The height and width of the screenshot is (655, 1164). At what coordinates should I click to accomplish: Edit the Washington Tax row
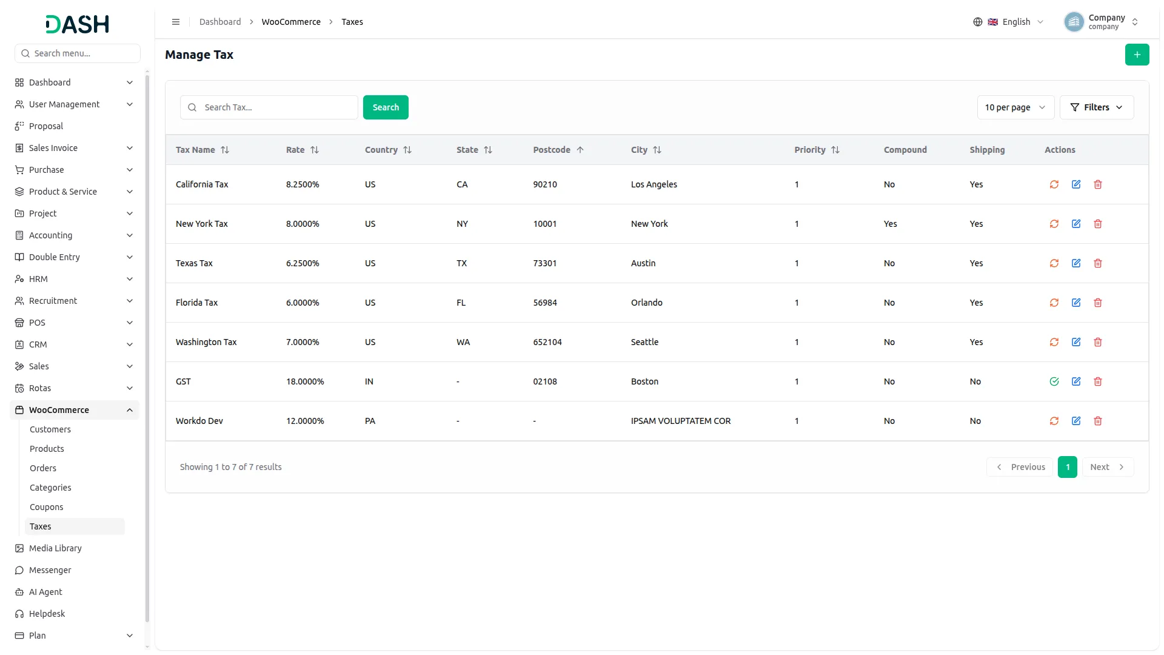coord(1076,342)
